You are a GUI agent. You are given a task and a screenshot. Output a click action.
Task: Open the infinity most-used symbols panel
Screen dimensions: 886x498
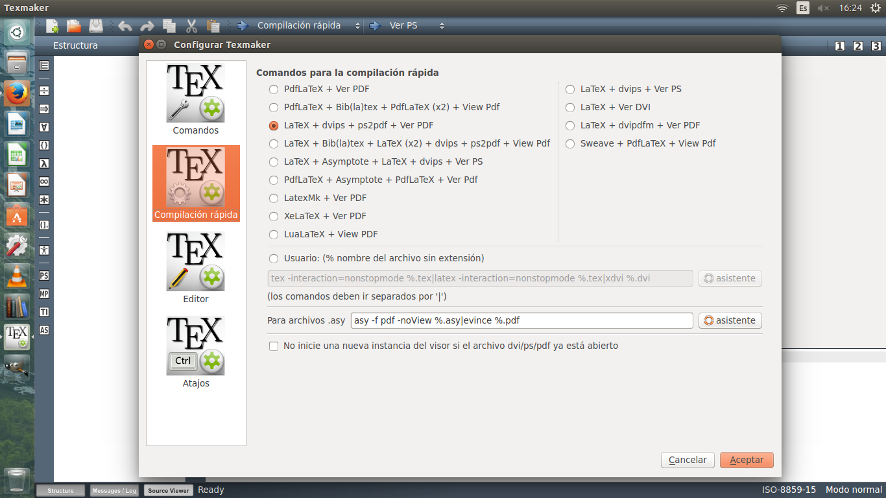click(44, 182)
